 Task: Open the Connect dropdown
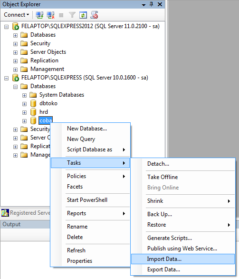click(16, 15)
